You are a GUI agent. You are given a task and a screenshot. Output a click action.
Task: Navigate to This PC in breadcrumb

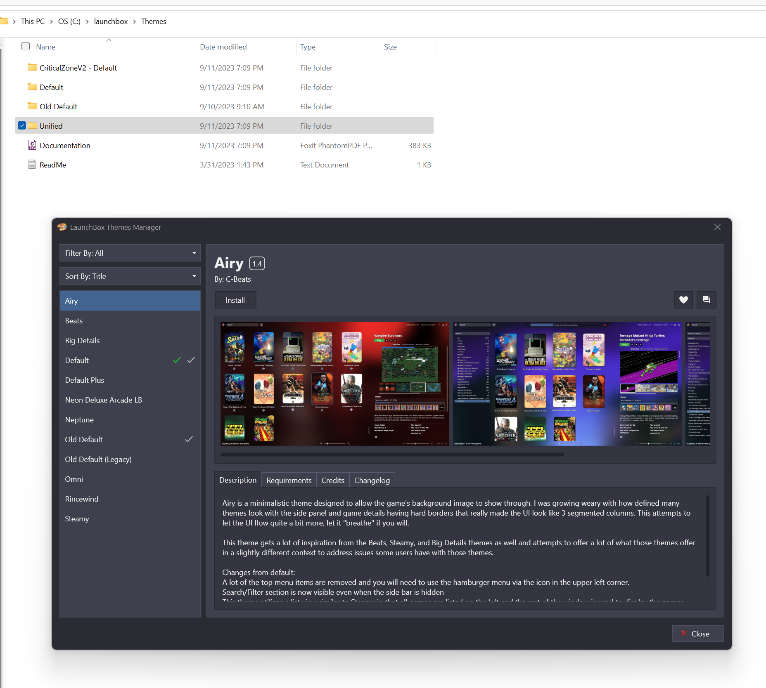pyautogui.click(x=33, y=21)
